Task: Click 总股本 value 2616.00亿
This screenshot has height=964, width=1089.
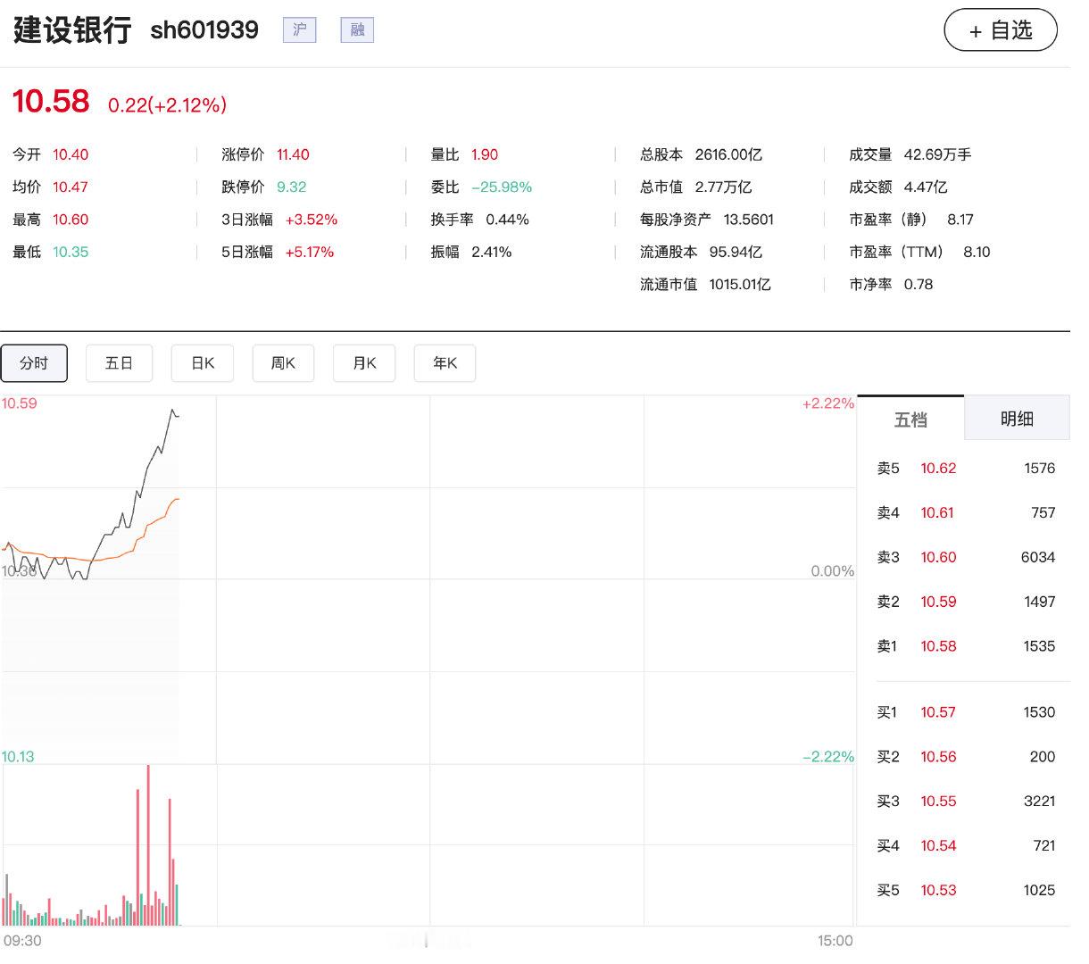Action: coord(728,154)
